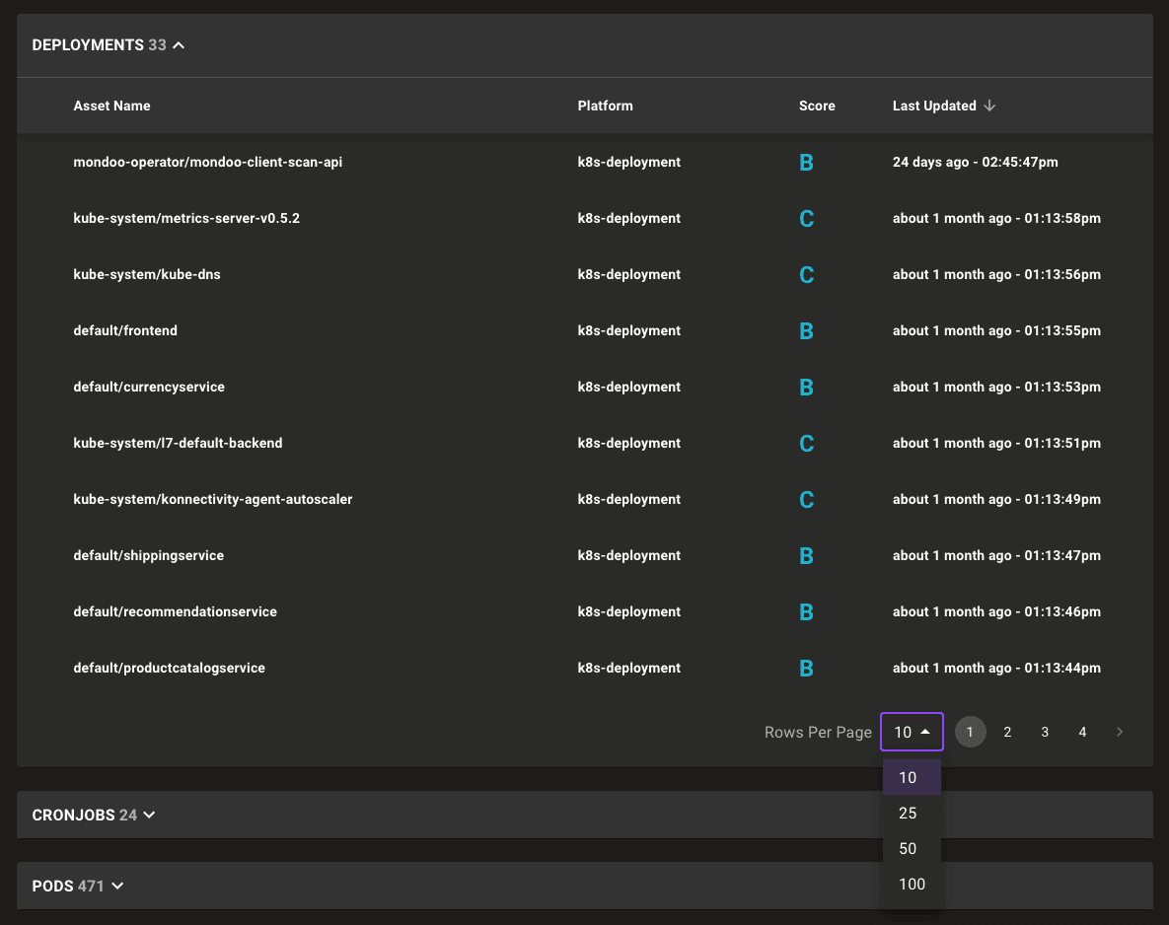Select the 50 rows option
The image size is (1169, 925).
click(908, 848)
